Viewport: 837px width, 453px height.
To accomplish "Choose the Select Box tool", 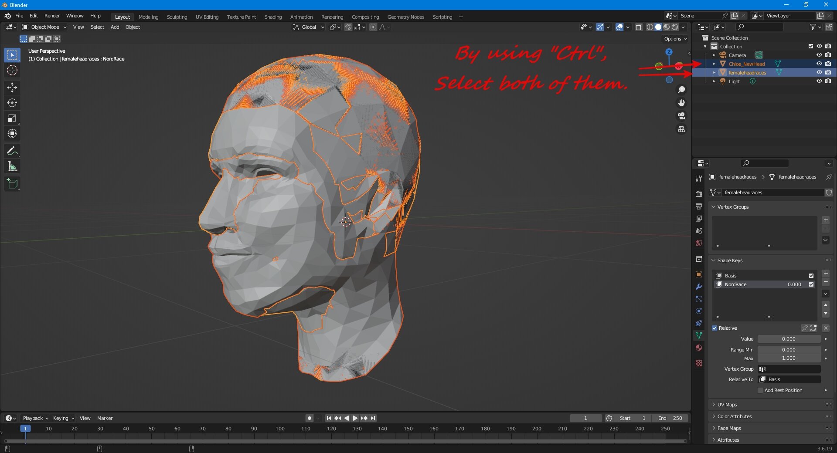I will pyautogui.click(x=12, y=55).
